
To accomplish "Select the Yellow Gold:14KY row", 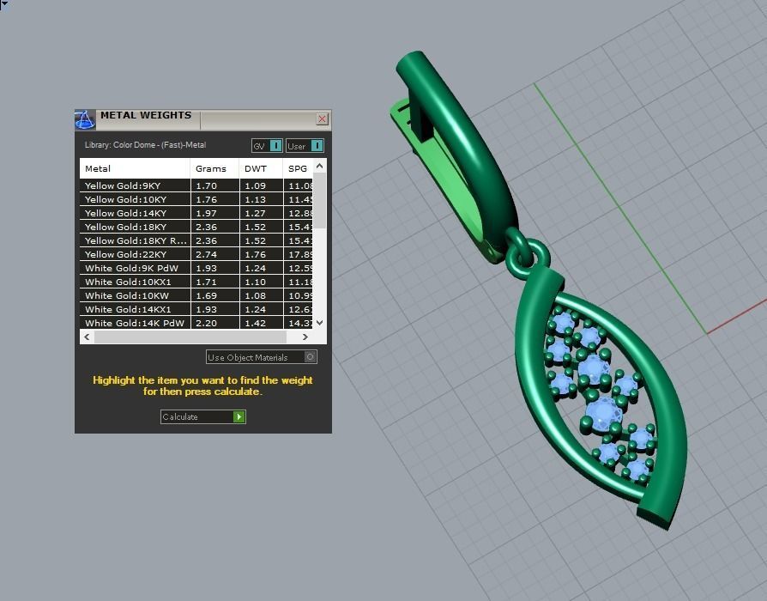I will click(x=196, y=213).
